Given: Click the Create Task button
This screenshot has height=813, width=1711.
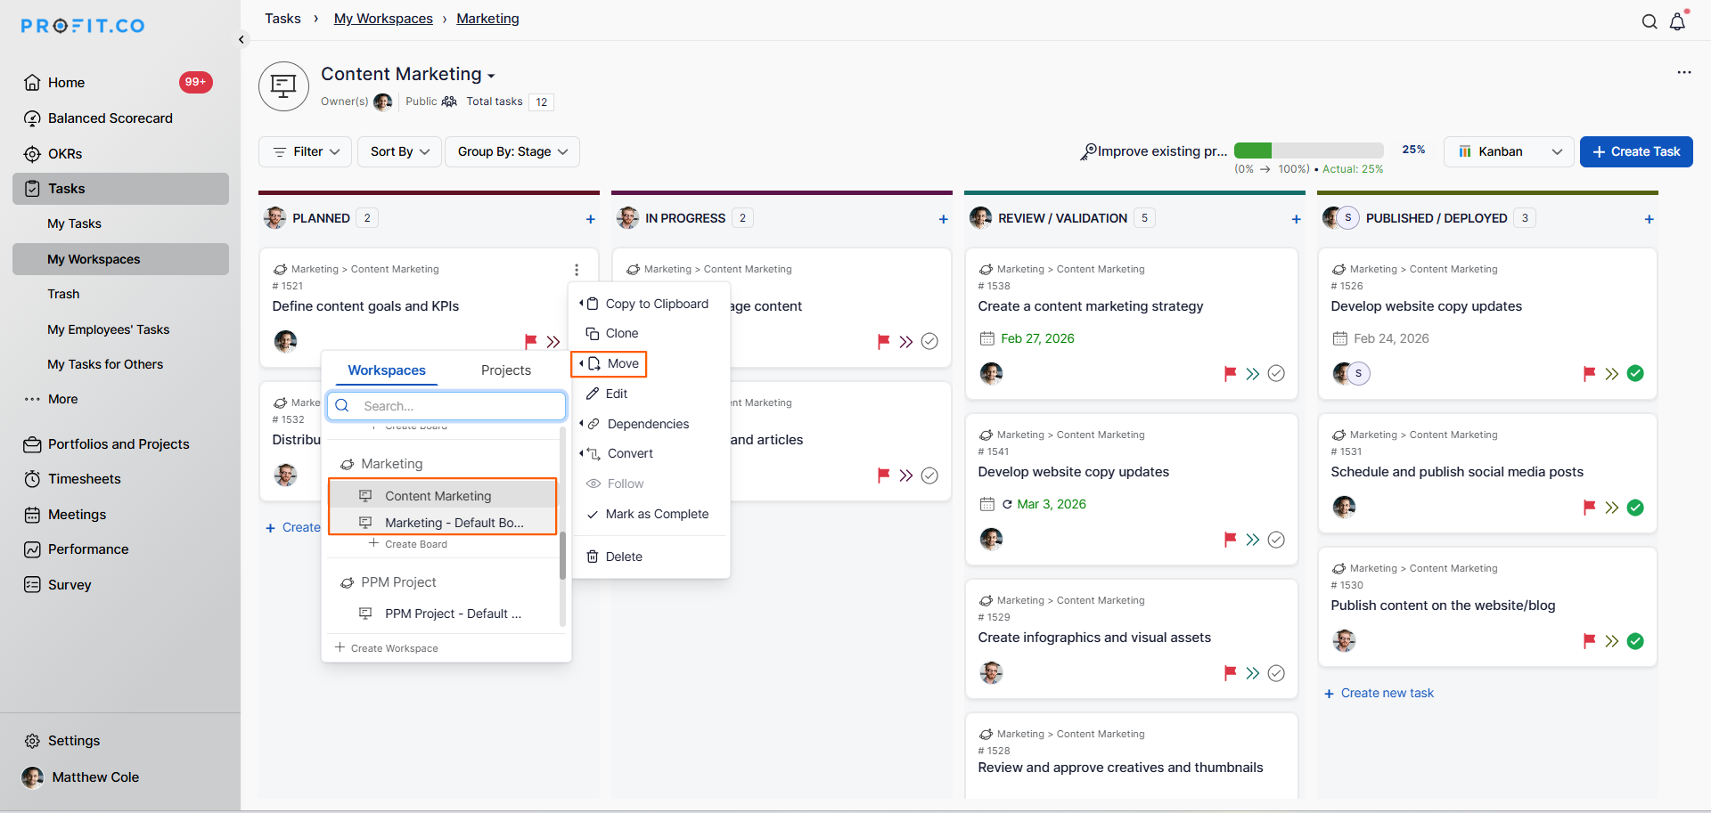Looking at the screenshot, I should click(x=1636, y=152).
